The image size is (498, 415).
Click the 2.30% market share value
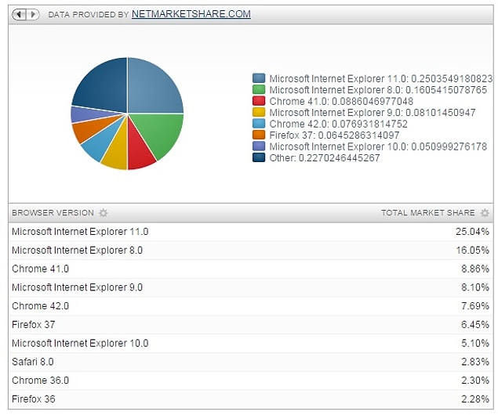coord(474,381)
